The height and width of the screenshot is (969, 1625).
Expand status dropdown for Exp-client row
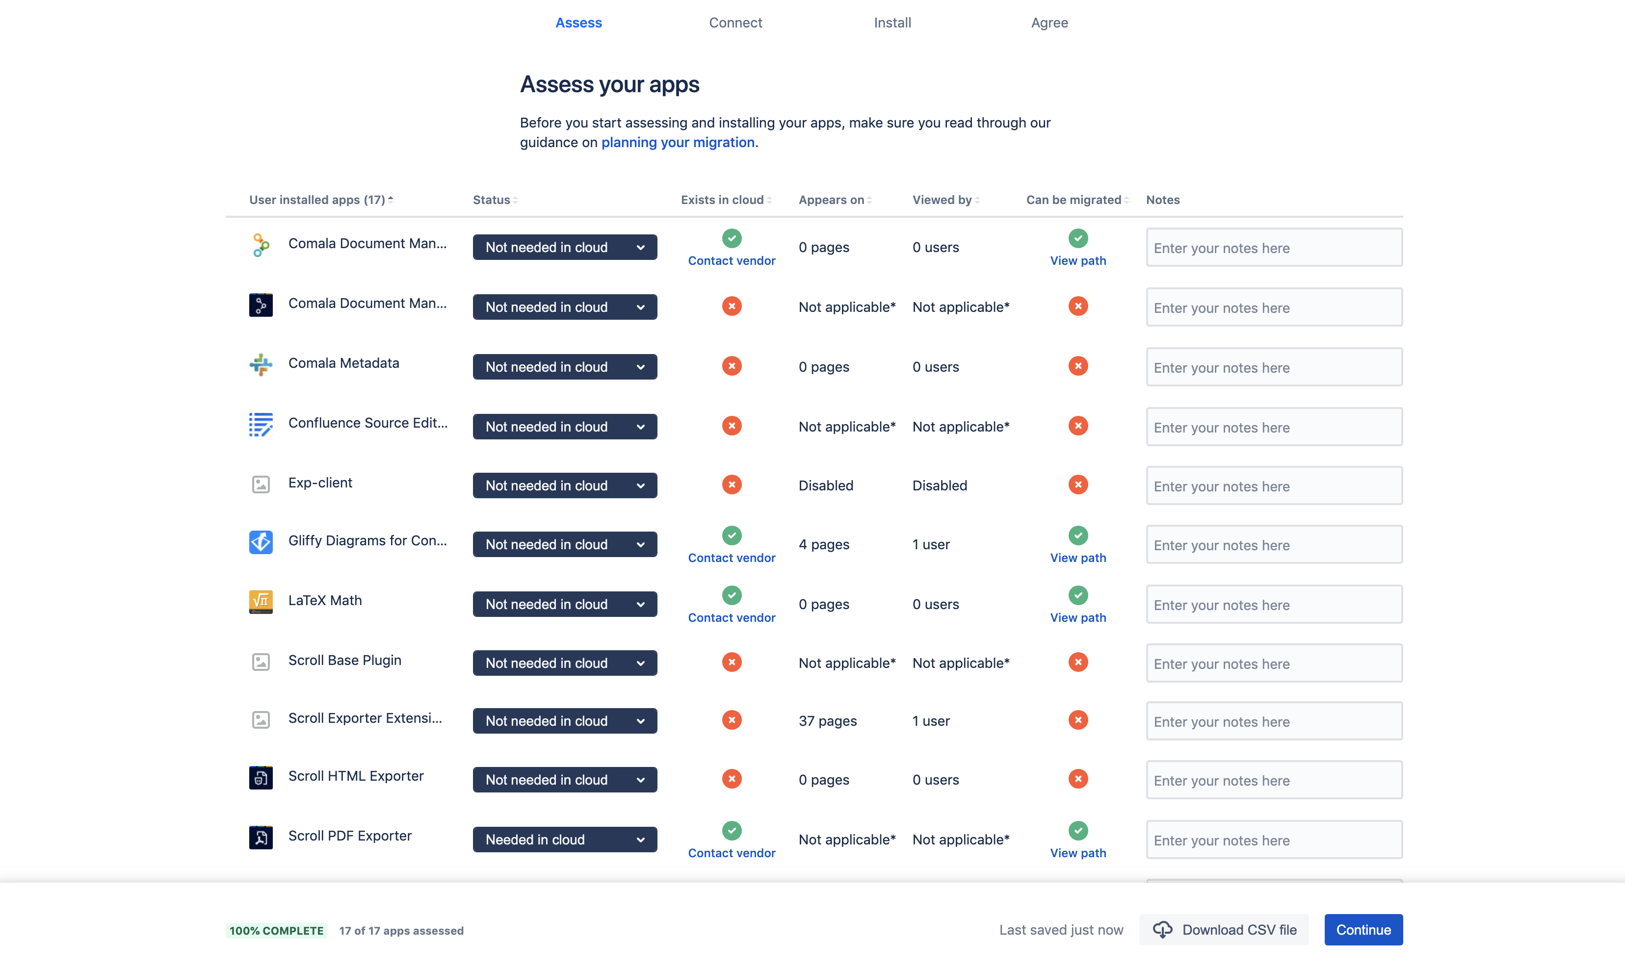[564, 486]
